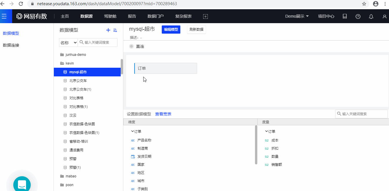This screenshot has height=191, width=389.
Task: Go to the 报告 menu item
Action: tap(132, 16)
